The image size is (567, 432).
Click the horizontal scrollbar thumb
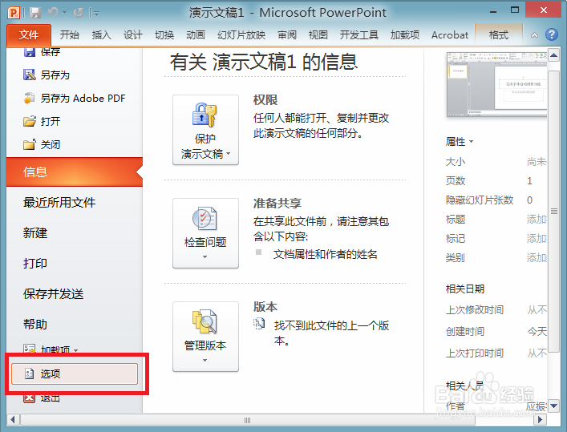coord(248,420)
